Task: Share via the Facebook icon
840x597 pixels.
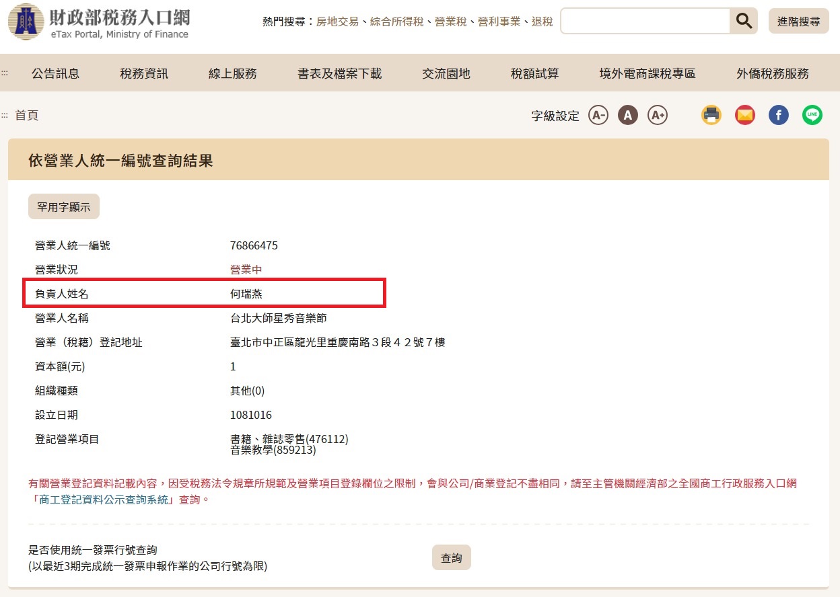Action: (779, 115)
